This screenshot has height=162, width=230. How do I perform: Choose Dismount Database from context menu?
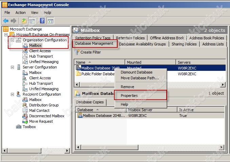[x=140, y=72]
